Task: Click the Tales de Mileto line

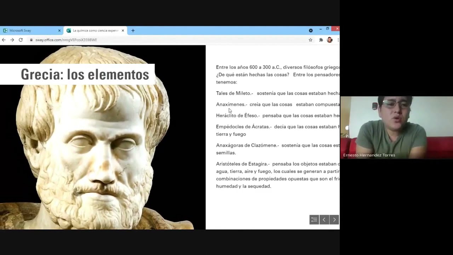Action: (x=278, y=93)
